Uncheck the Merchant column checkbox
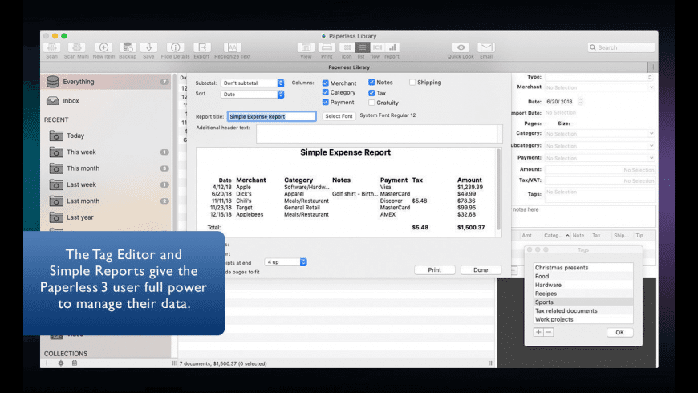Image resolution: width=698 pixels, height=393 pixels. coord(326,83)
